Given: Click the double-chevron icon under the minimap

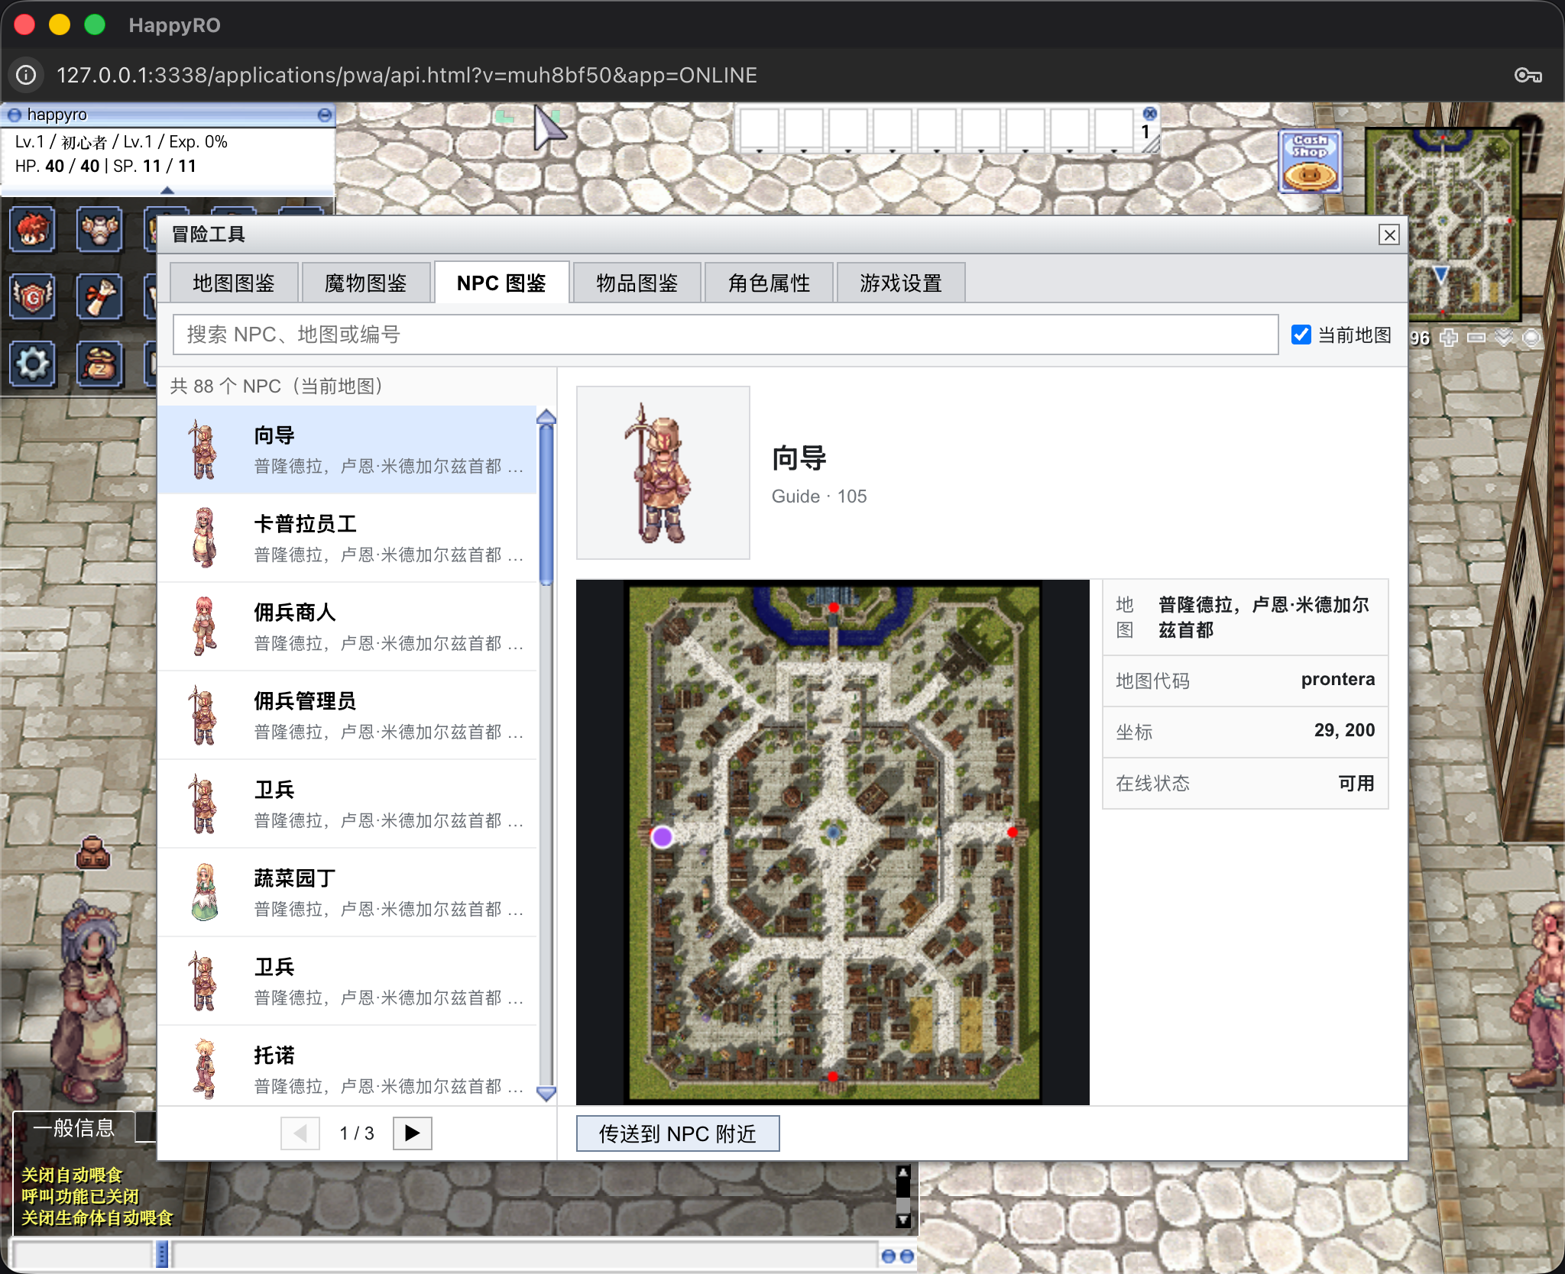Looking at the screenshot, I should tap(1504, 338).
